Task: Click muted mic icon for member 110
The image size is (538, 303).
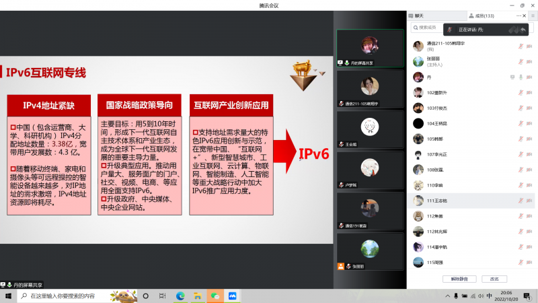Action: point(521,185)
